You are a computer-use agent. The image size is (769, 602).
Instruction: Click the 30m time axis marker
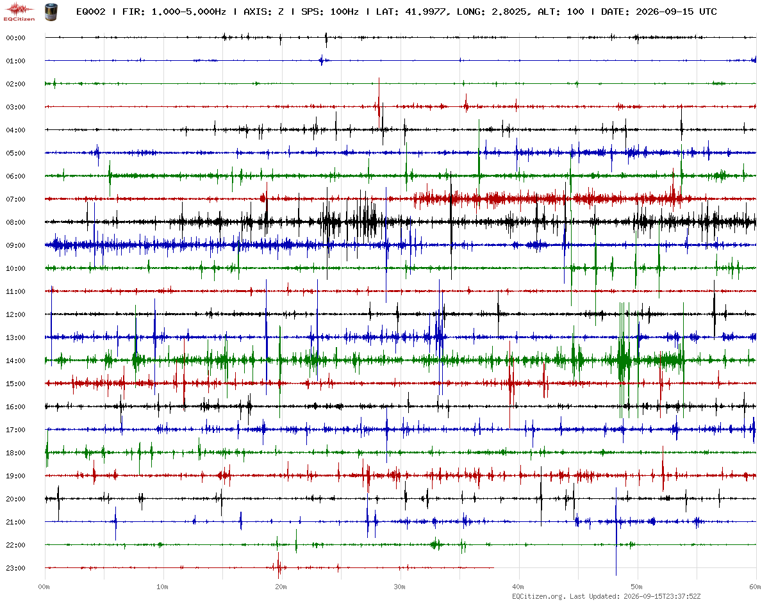(400, 587)
